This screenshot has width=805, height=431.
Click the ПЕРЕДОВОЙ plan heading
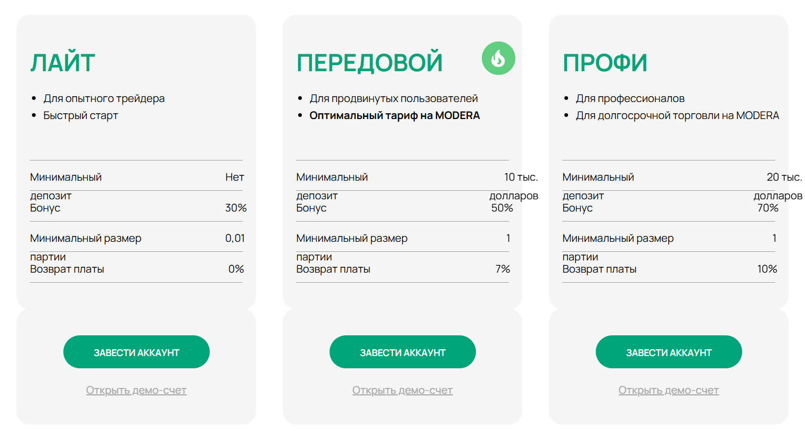(x=369, y=63)
